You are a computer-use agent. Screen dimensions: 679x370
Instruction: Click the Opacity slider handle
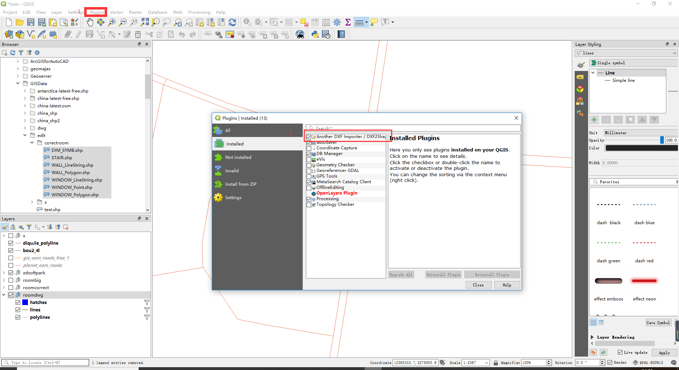point(662,140)
